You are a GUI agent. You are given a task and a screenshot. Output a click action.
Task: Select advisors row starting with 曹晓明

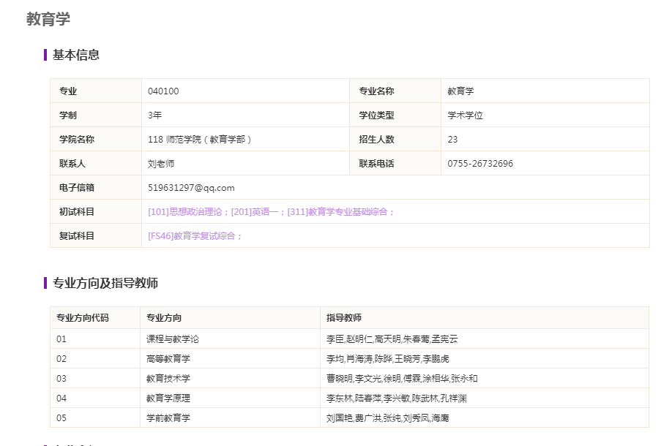[x=402, y=379]
